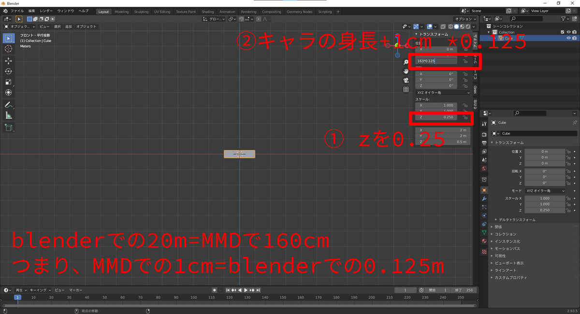Image resolution: width=580 pixels, height=314 pixels.
Task: Select the Measure tool
Action: (x=8, y=116)
